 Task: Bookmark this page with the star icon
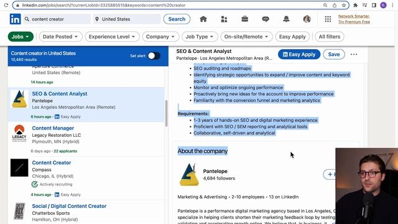tap(344, 5)
